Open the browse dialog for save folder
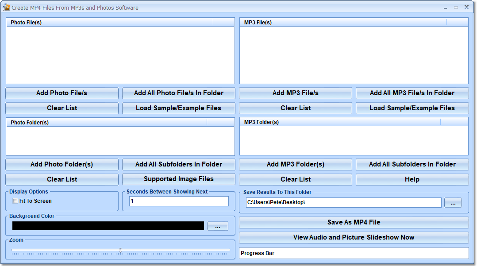Screen dimensions: 477x267 tap(453, 202)
